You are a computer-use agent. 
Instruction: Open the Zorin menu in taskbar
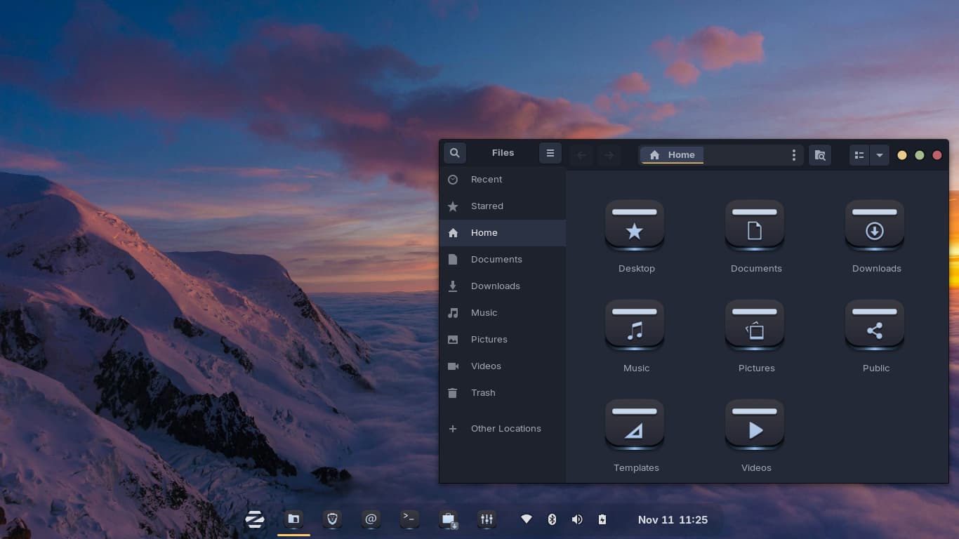point(254,519)
